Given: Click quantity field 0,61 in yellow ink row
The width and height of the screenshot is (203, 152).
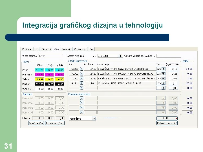Looking at the screenshot, I should pos(173,78).
